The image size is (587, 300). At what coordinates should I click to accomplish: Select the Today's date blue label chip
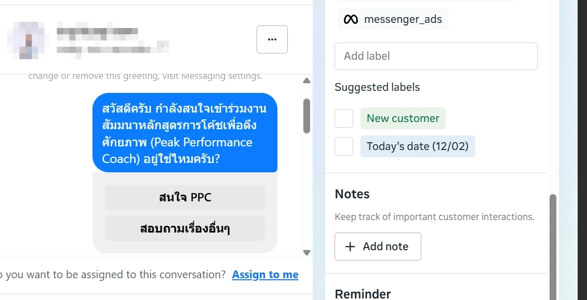tap(418, 146)
